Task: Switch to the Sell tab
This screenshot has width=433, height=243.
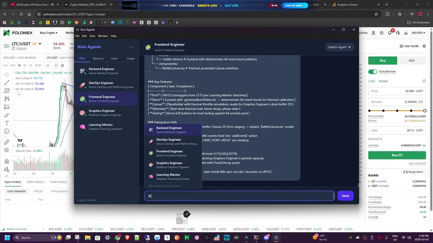Action: coord(412,60)
